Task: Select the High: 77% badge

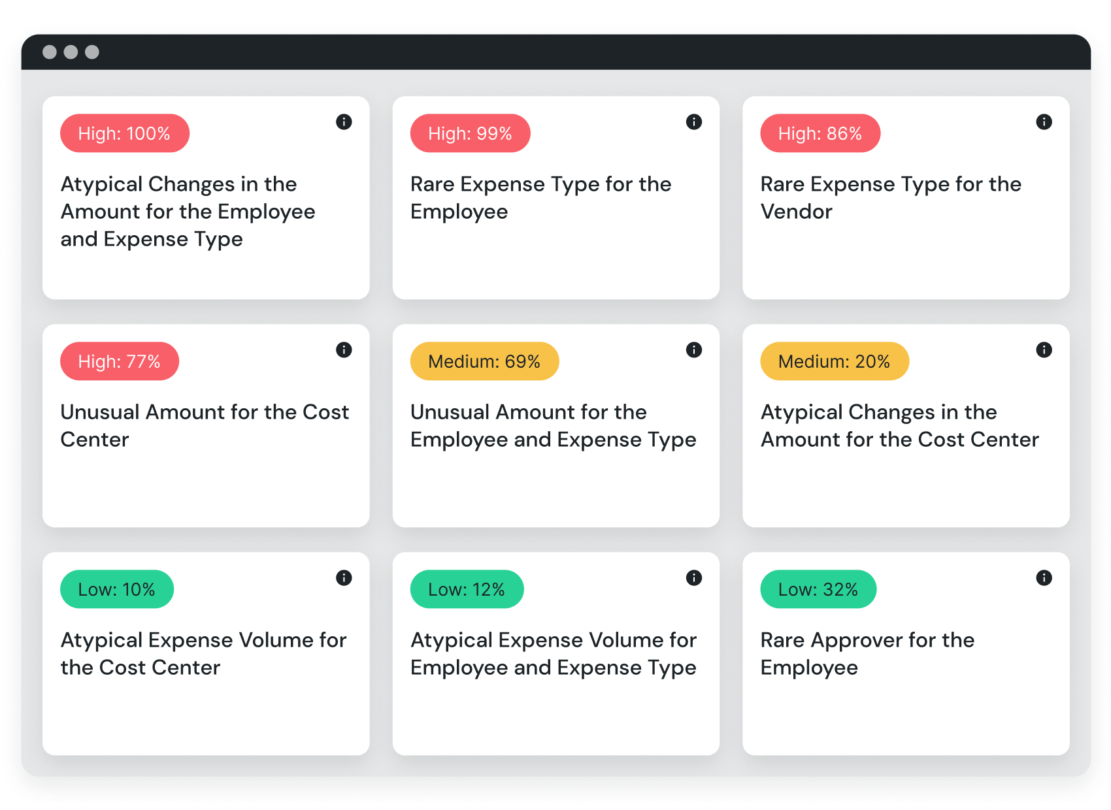Action: pos(120,361)
